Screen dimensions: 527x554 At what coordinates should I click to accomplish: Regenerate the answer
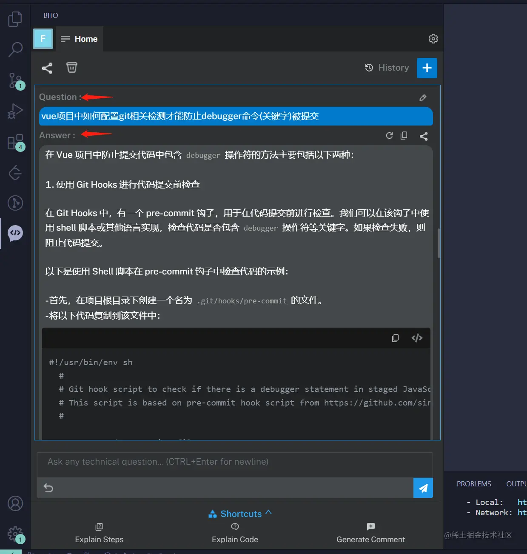pyautogui.click(x=389, y=135)
